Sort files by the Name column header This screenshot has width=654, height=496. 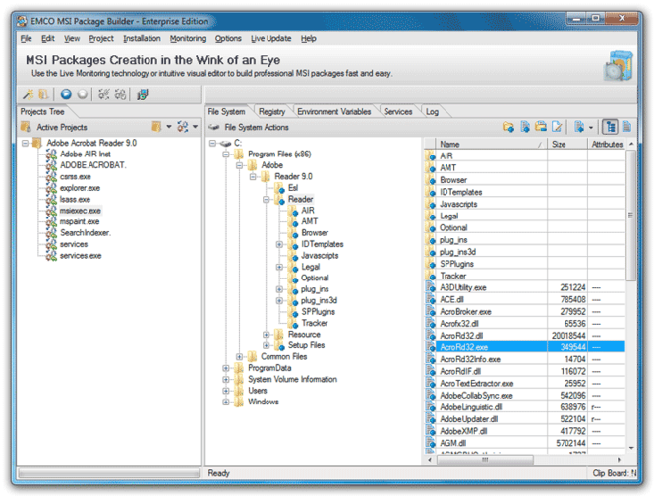click(x=492, y=144)
